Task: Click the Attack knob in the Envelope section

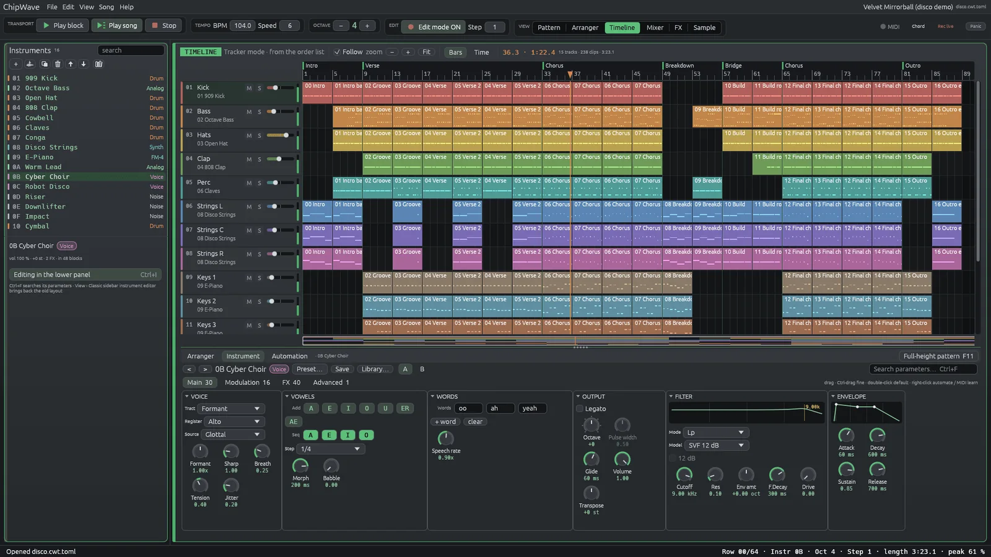Action: [x=846, y=435]
